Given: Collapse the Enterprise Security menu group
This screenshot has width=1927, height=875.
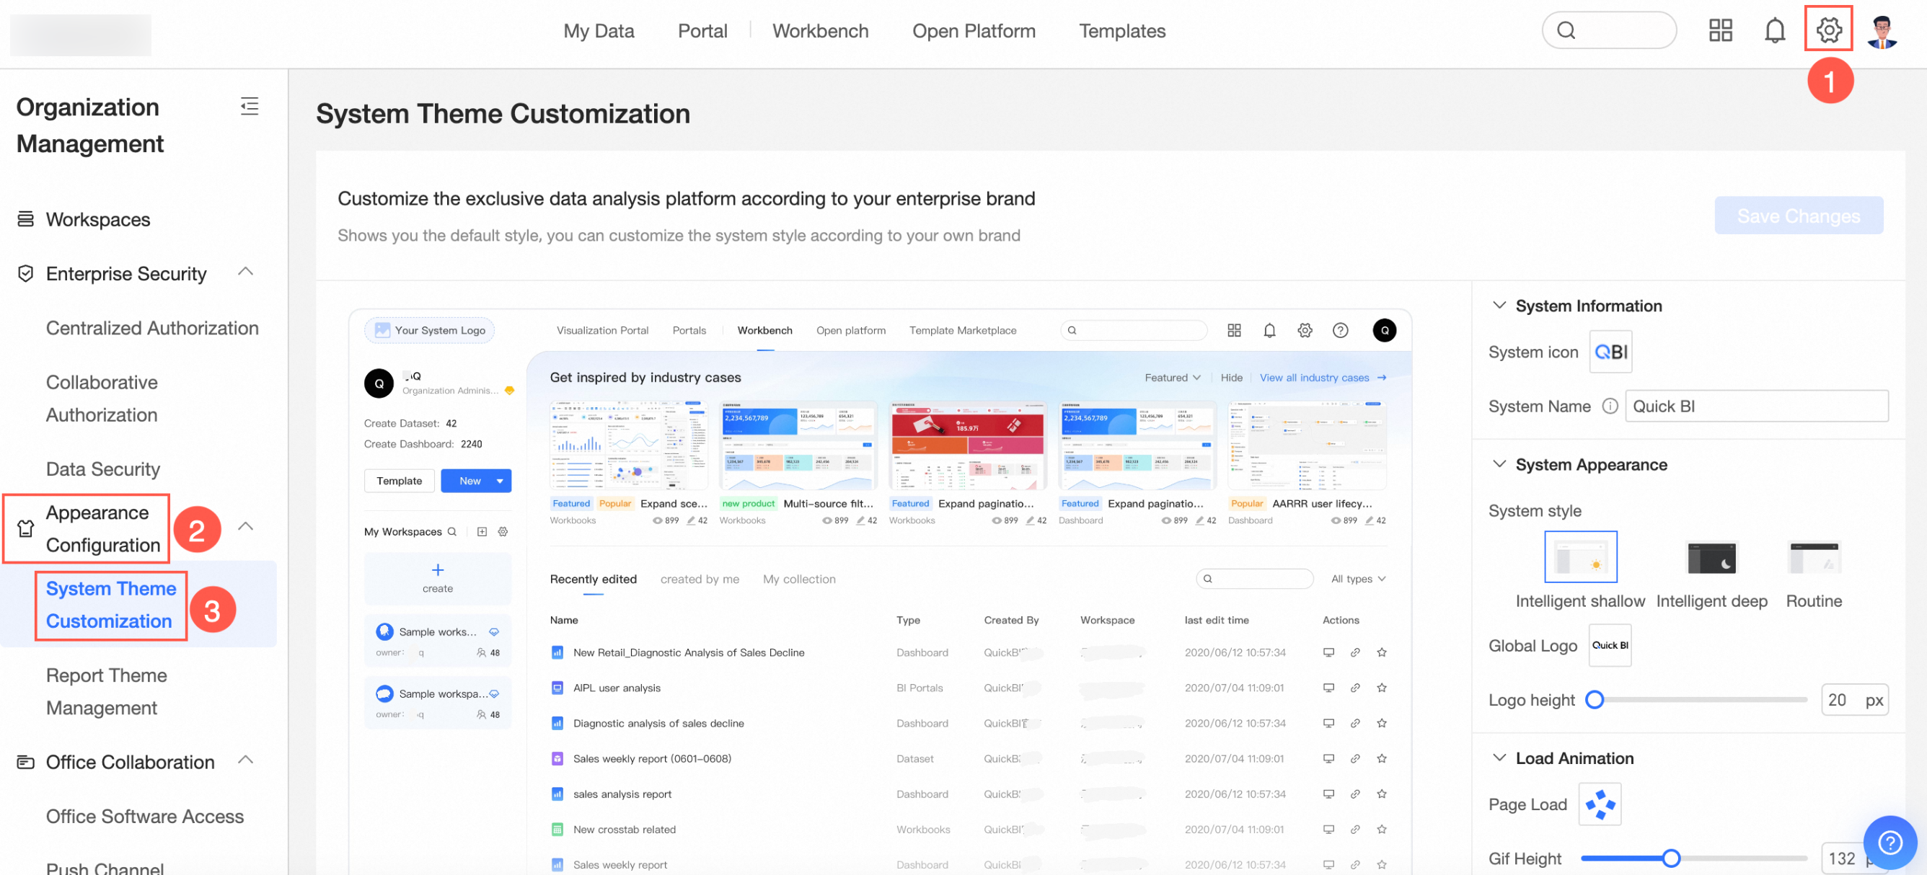Looking at the screenshot, I should 245,272.
